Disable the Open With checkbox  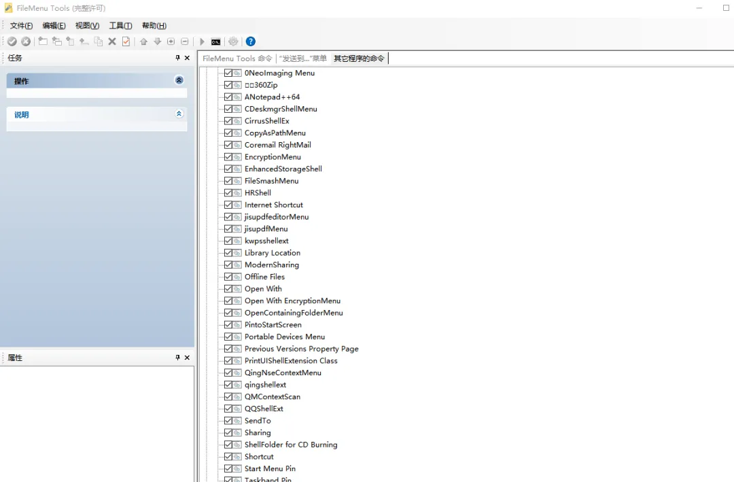pyautogui.click(x=227, y=289)
